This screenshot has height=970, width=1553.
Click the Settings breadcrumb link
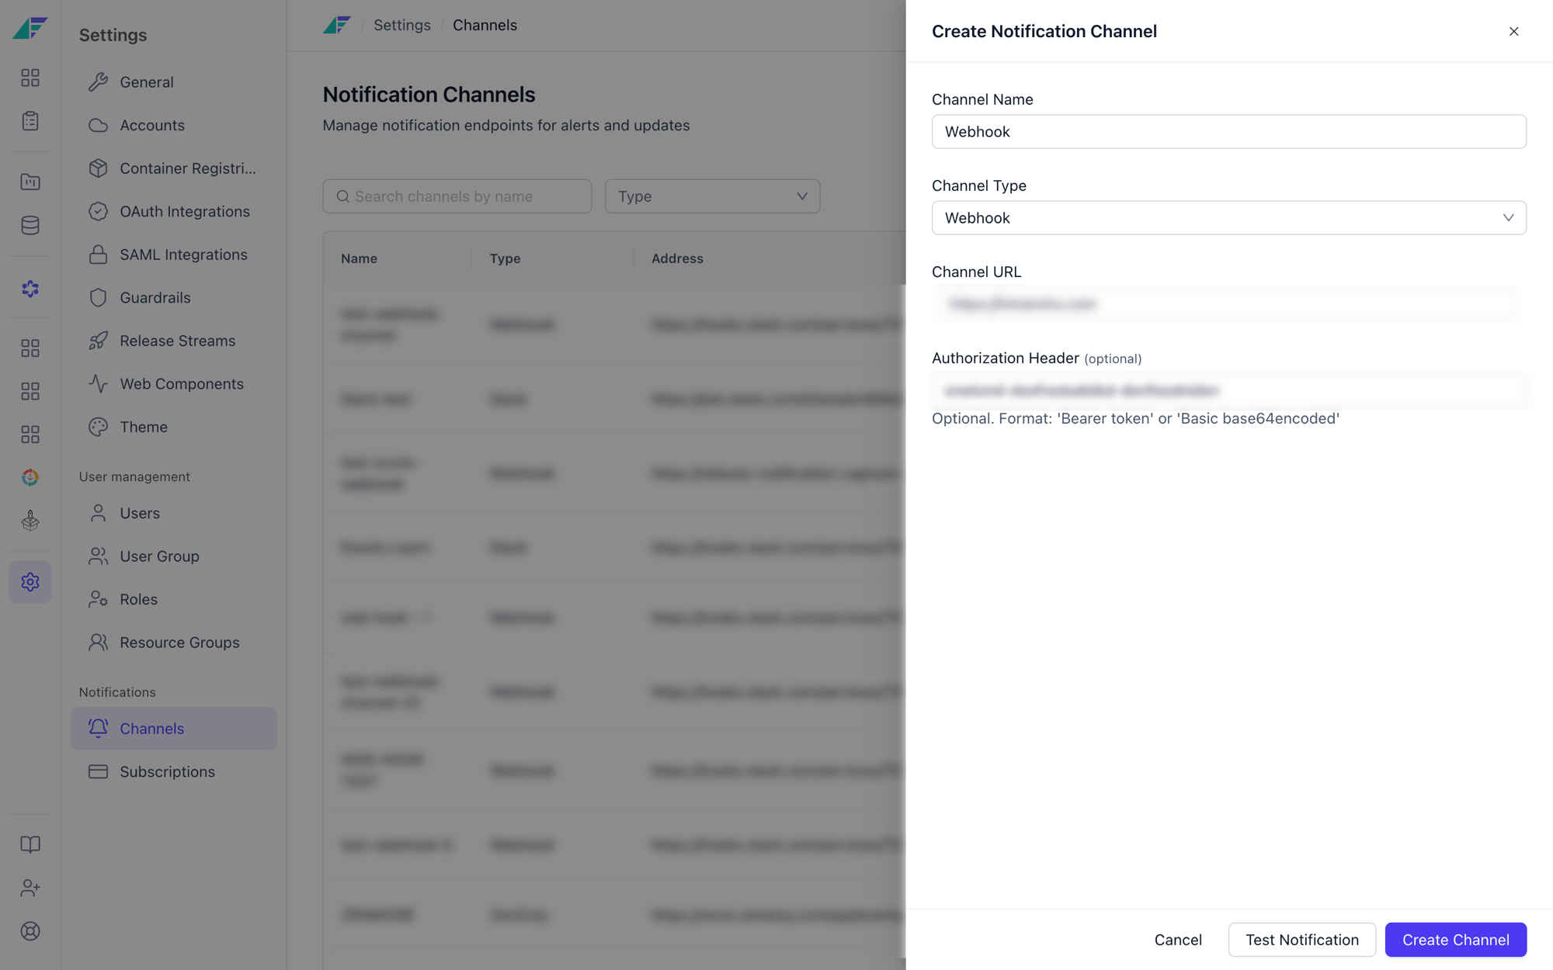coord(402,25)
